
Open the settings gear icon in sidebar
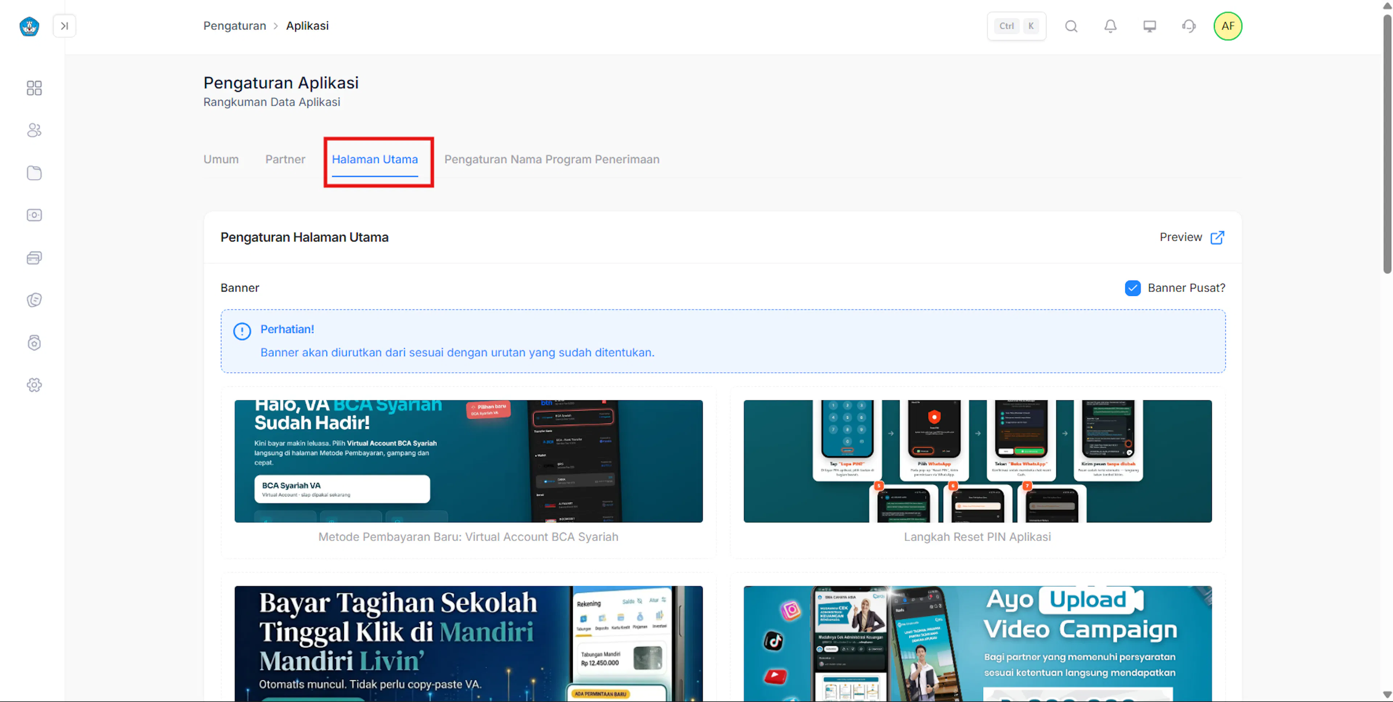tap(34, 385)
